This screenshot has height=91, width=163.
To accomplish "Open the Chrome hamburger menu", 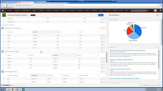I will (161, 5).
